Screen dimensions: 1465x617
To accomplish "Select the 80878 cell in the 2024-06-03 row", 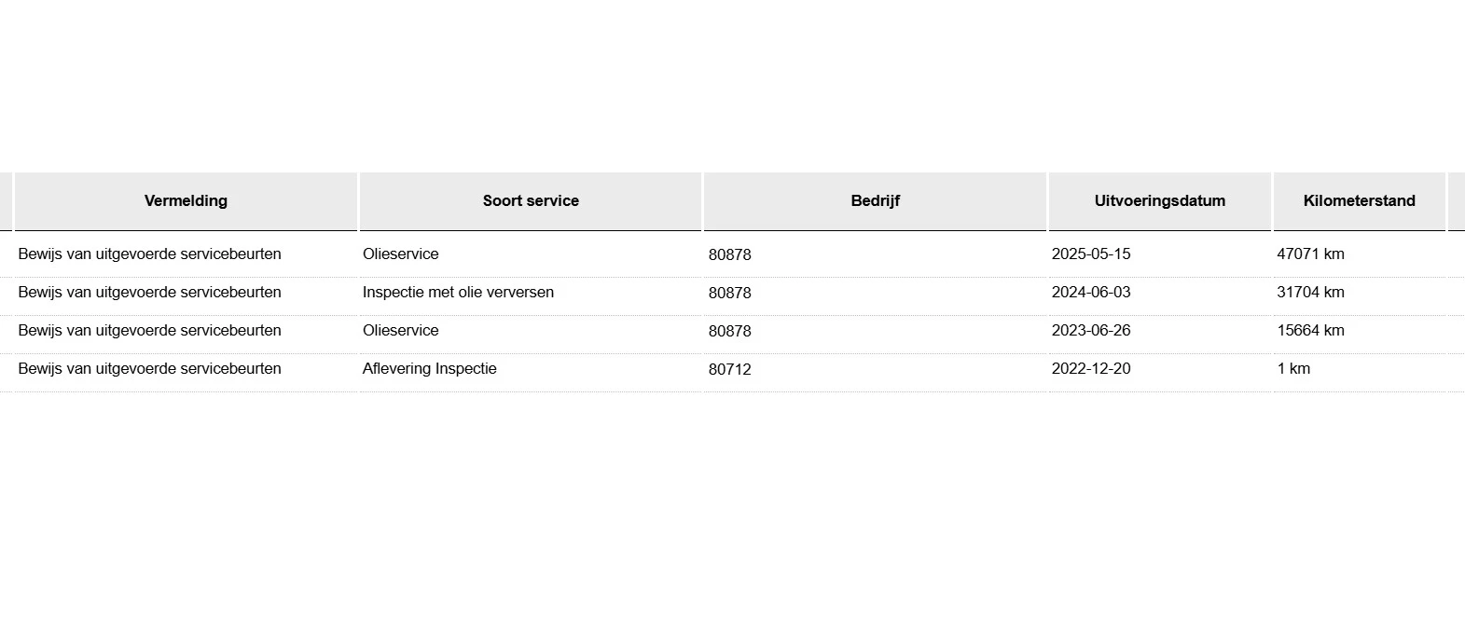I will click(729, 293).
